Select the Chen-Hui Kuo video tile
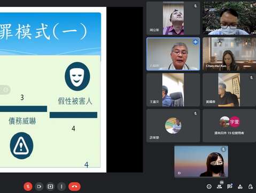The width and height of the screenshot is (256, 193). coord(229,54)
